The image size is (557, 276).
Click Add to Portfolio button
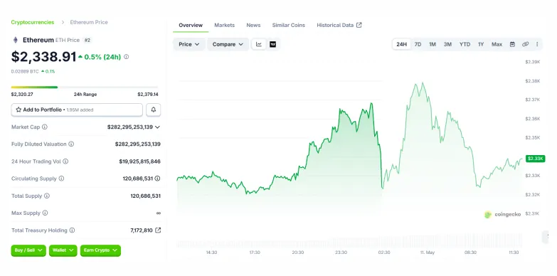77,110
